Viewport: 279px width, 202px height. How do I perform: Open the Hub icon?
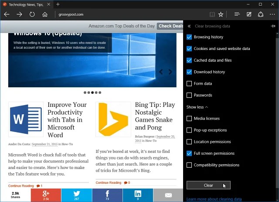237,14
